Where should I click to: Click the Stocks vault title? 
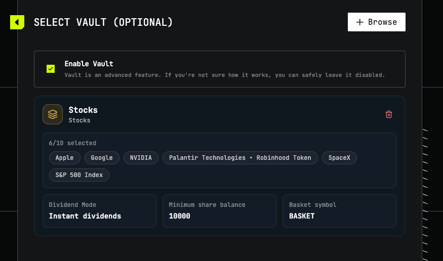pos(83,110)
